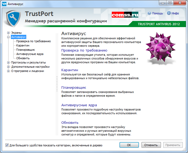The width and height of the screenshot is (188, 153).
Task: Click the comss.ru logo banner
Action: [125, 15]
